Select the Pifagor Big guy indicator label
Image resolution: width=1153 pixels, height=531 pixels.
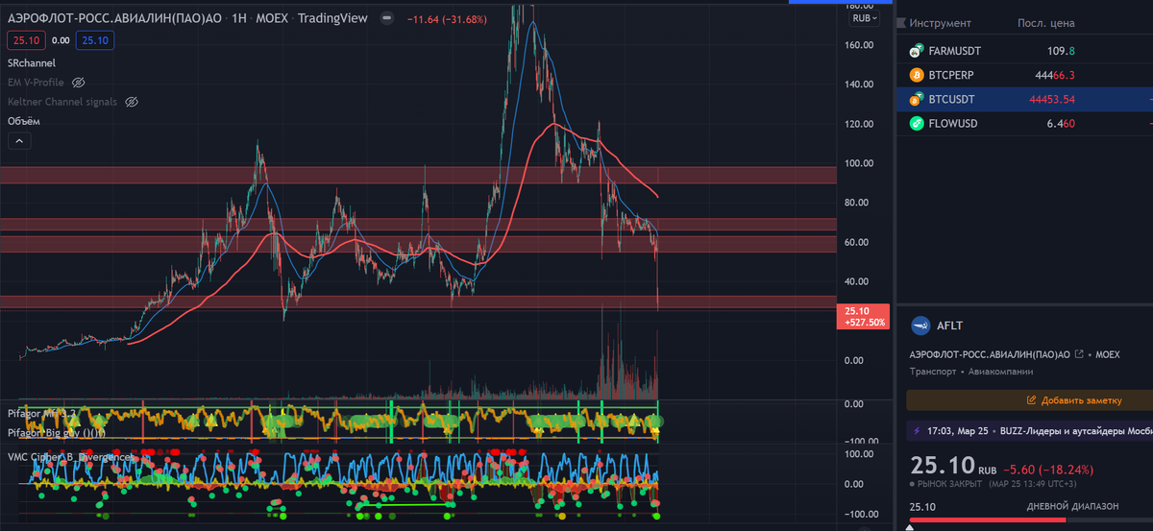[57, 433]
